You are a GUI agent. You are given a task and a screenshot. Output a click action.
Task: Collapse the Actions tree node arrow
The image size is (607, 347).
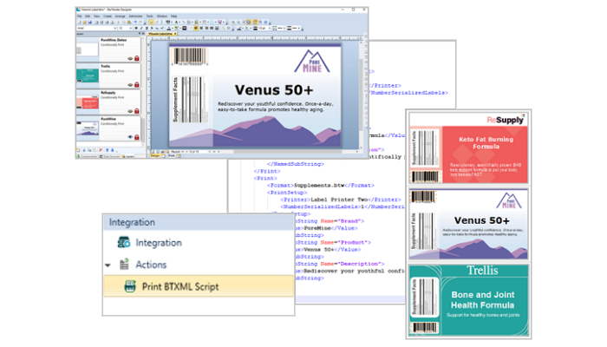click(108, 265)
